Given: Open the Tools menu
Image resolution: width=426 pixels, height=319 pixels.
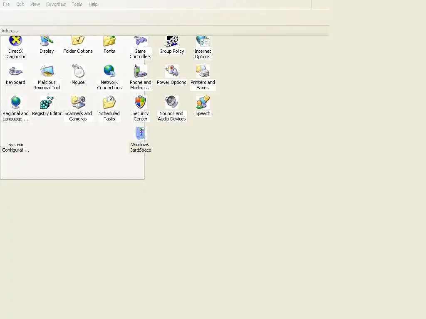Looking at the screenshot, I should tap(77, 4).
